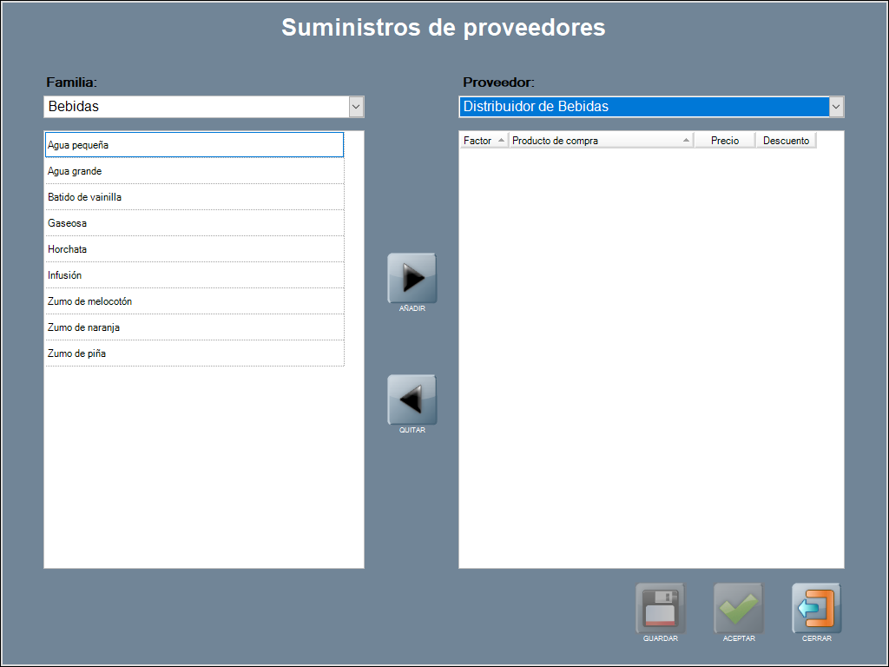Image resolution: width=889 pixels, height=667 pixels.
Task: Click the Descuento column header
Action: (x=786, y=141)
